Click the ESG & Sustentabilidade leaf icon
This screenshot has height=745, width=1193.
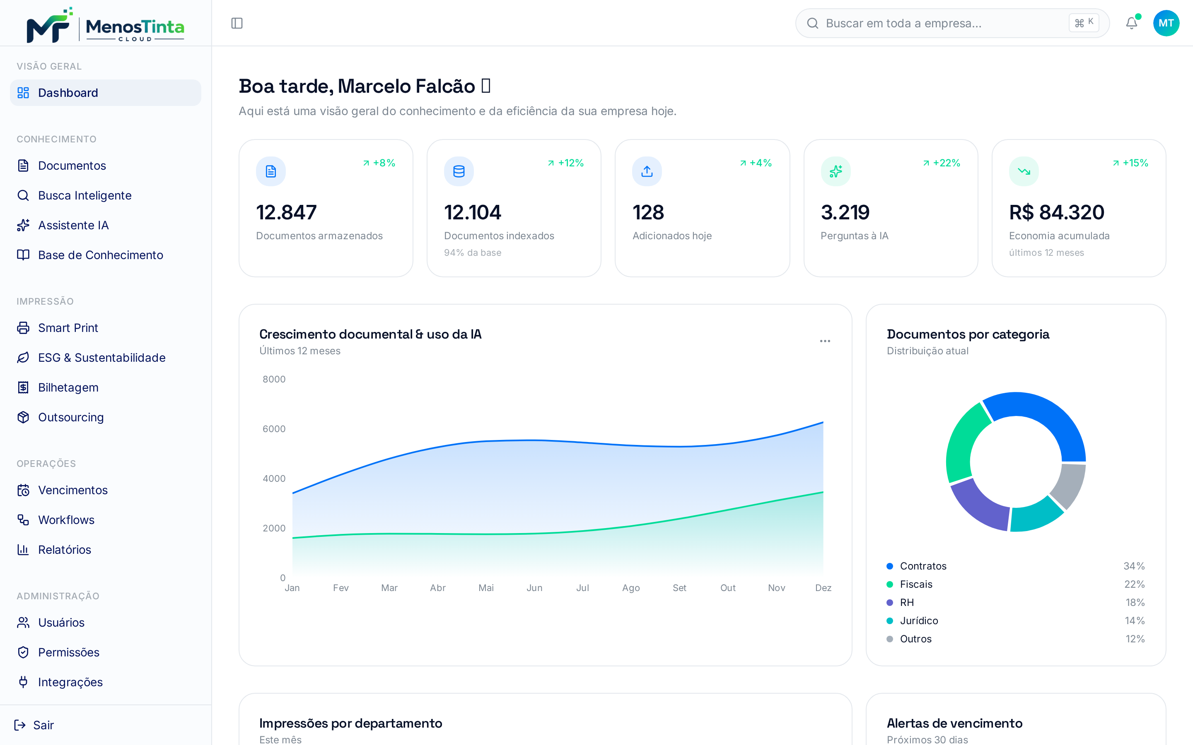coord(23,358)
